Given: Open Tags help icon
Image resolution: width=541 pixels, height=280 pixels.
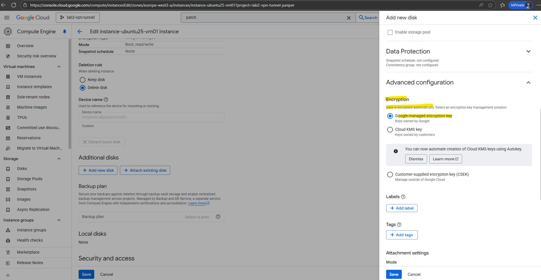Looking at the screenshot, I should click(399, 225).
